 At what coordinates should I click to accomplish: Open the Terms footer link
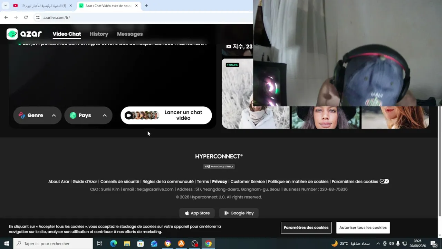click(x=203, y=182)
